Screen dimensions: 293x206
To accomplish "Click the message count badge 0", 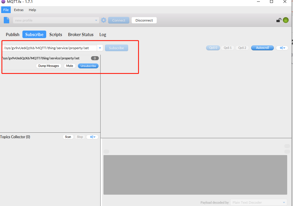I will (95, 58).
